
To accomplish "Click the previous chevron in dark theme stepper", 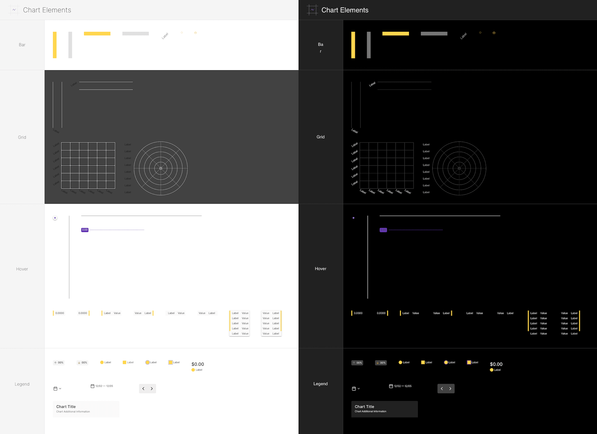I will pos(442,389).
